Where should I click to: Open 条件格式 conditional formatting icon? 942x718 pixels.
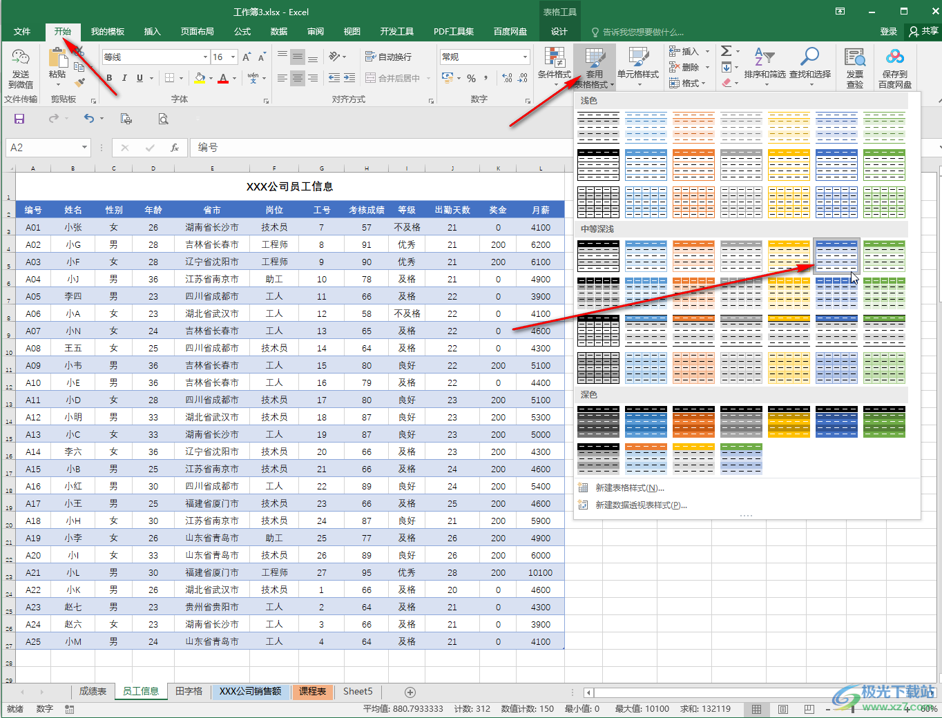point(554,58)
